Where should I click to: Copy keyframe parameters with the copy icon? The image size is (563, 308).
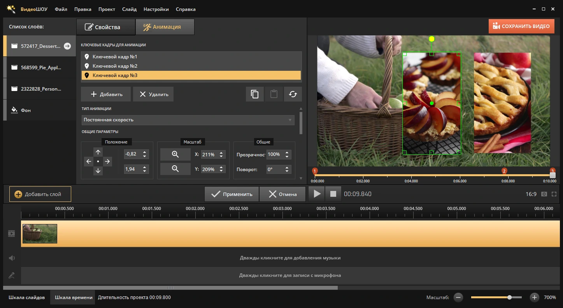(x=255, y=94)
